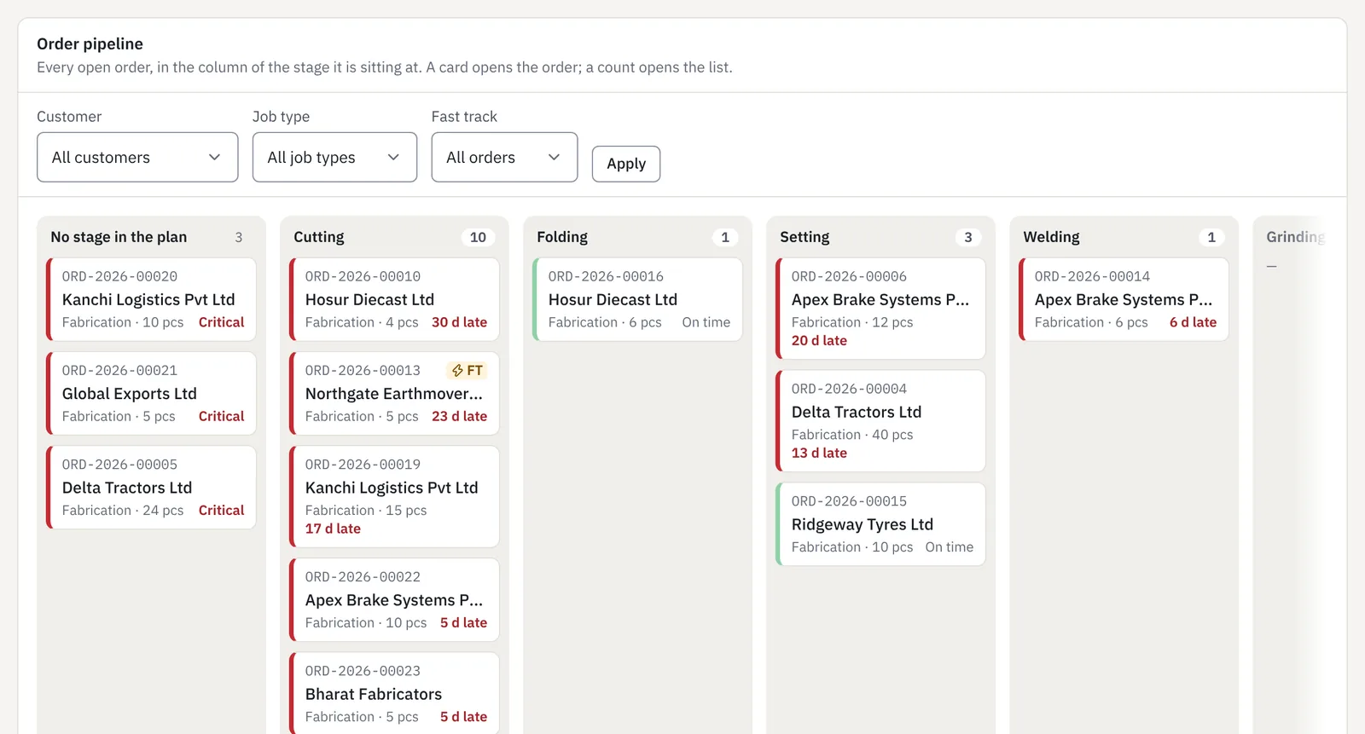Click the '30 d late' status text

coord(459,322)
